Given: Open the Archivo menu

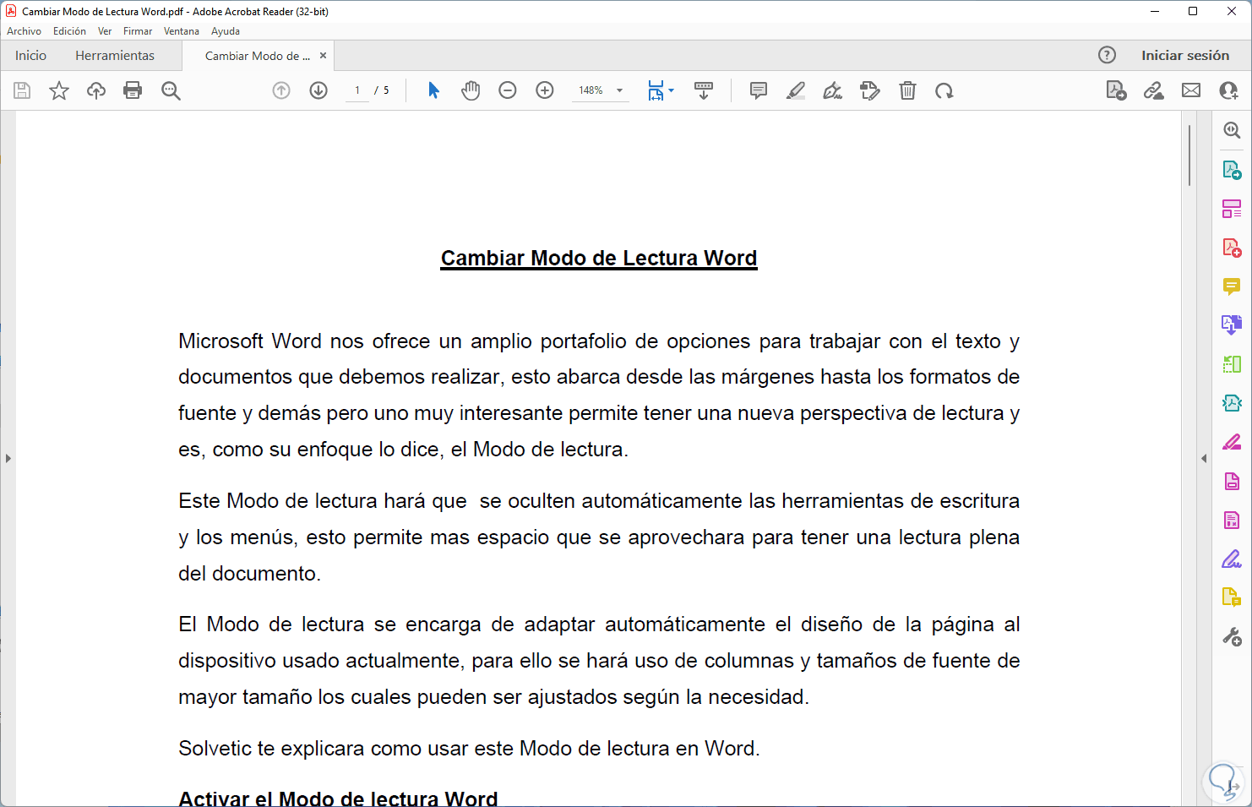Looking at the screenshot, I should [x=24, y=31].
